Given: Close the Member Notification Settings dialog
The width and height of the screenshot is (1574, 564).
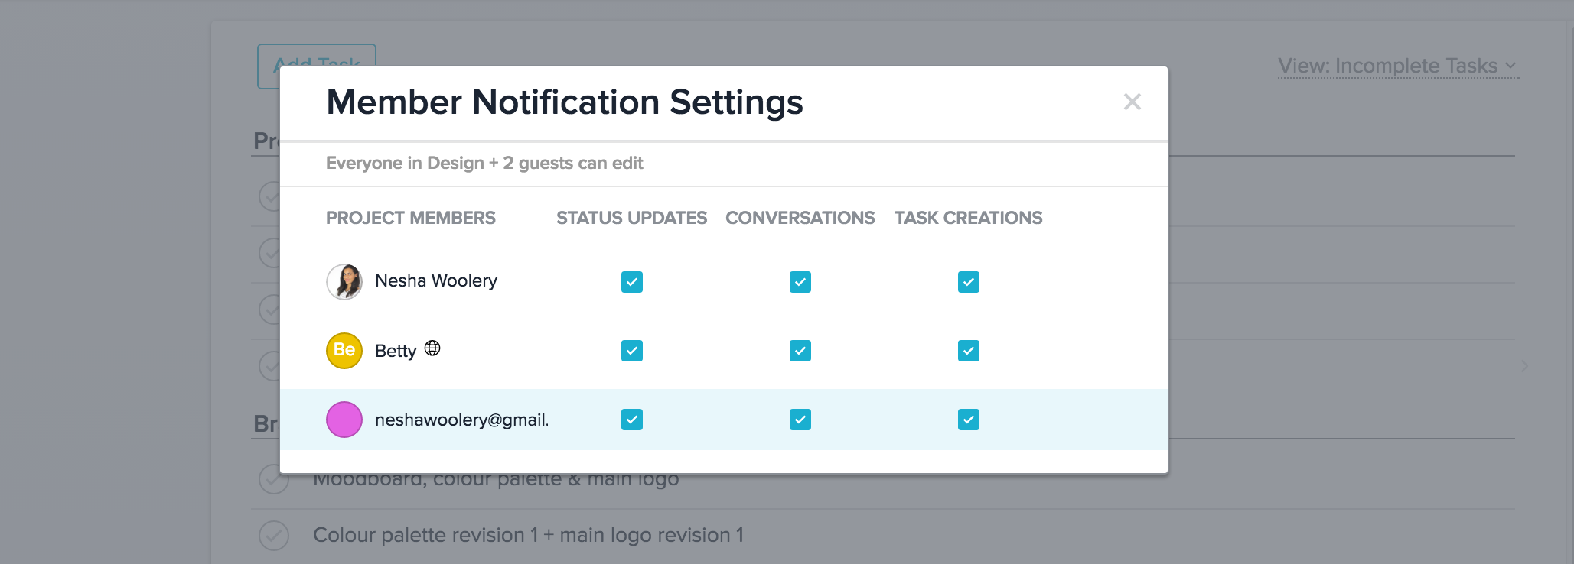Looking at the screenshot, I should pyautogui.click(x=1132, y=102).
